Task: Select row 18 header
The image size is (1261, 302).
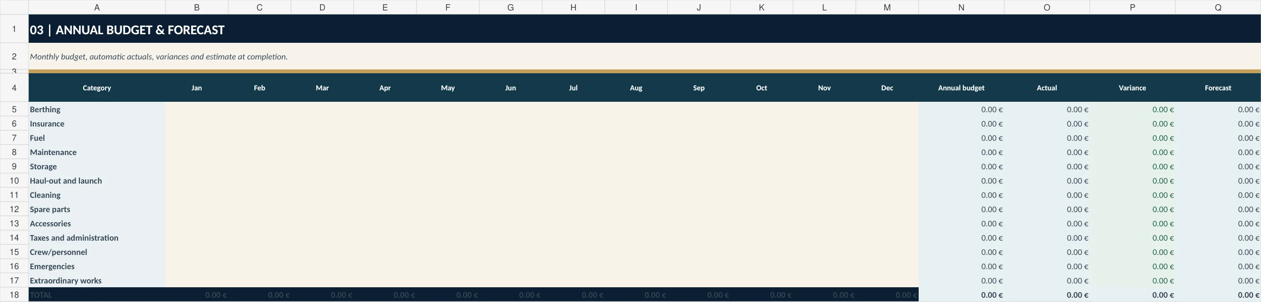Action: pyautogui.click(x=14, y=295)
